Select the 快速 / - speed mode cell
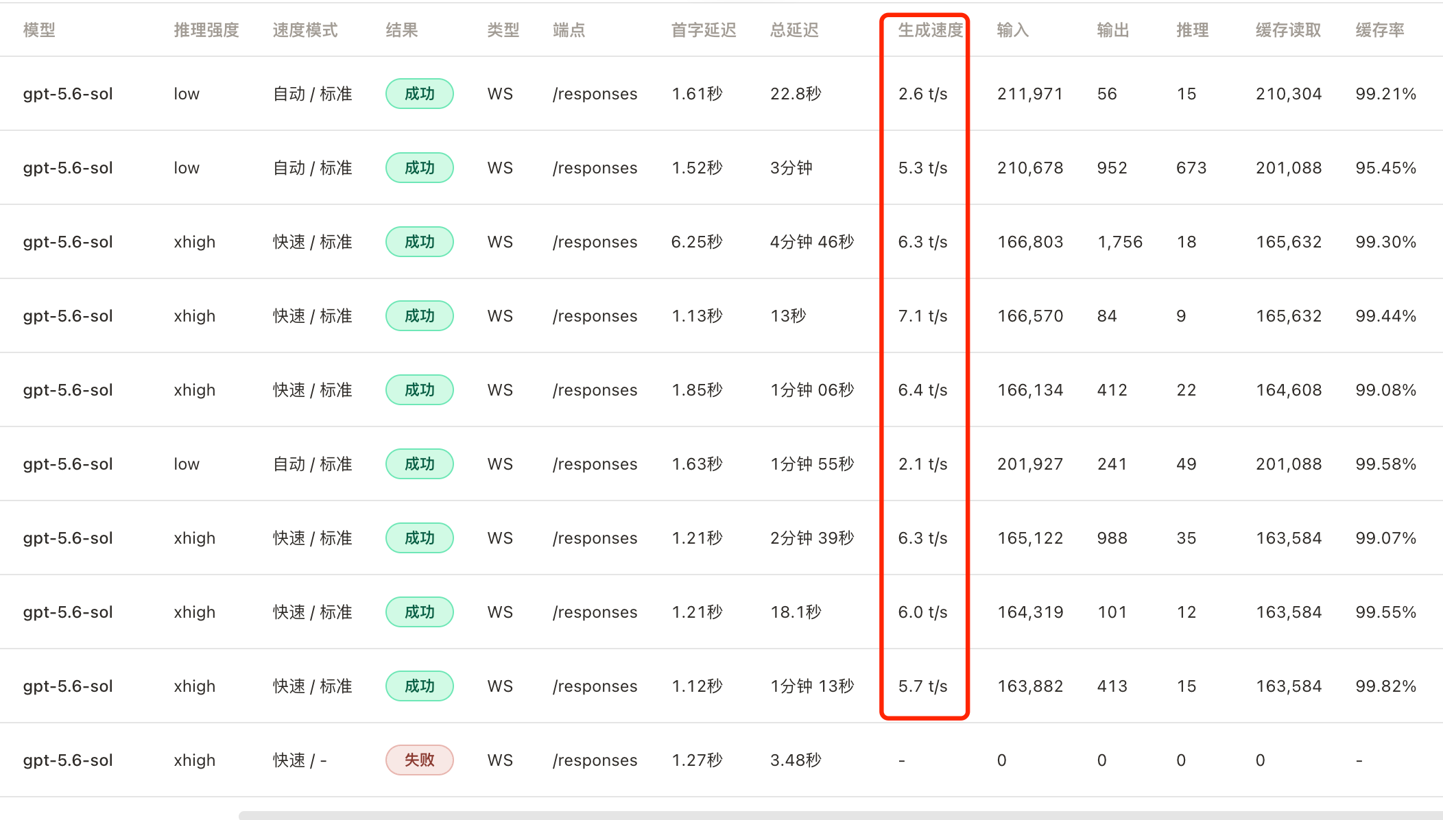The image size is (1443, 820). point(300,760)
